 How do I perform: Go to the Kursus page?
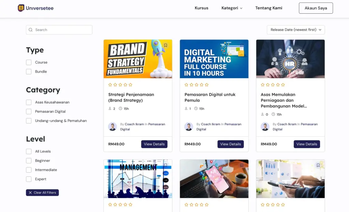tap(201, 8)
